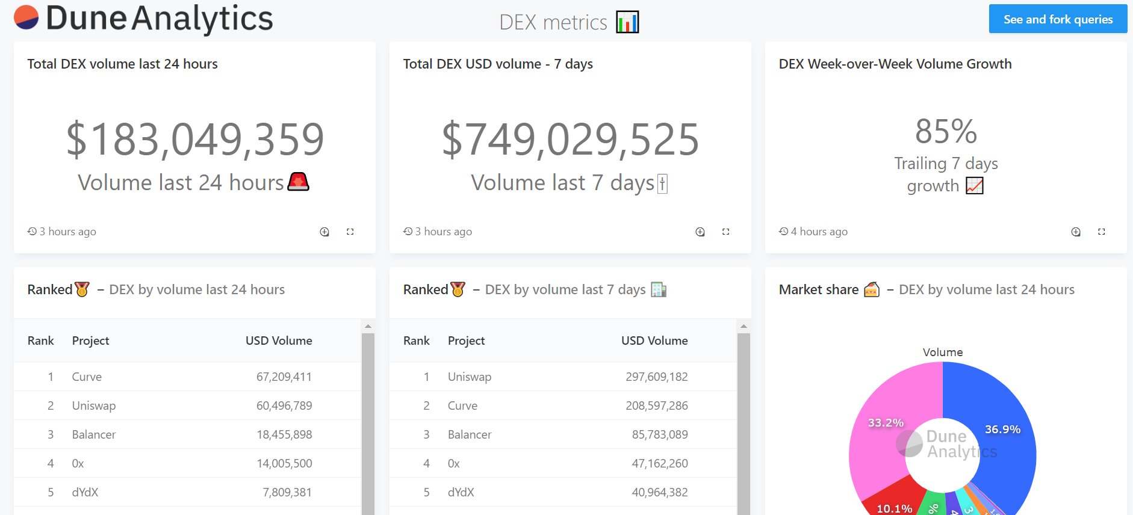Screen dimensions: 1133x515
Task: Click Uniswap 297,609,182 value in 7 days table
Action: click(x=656, y=377)
